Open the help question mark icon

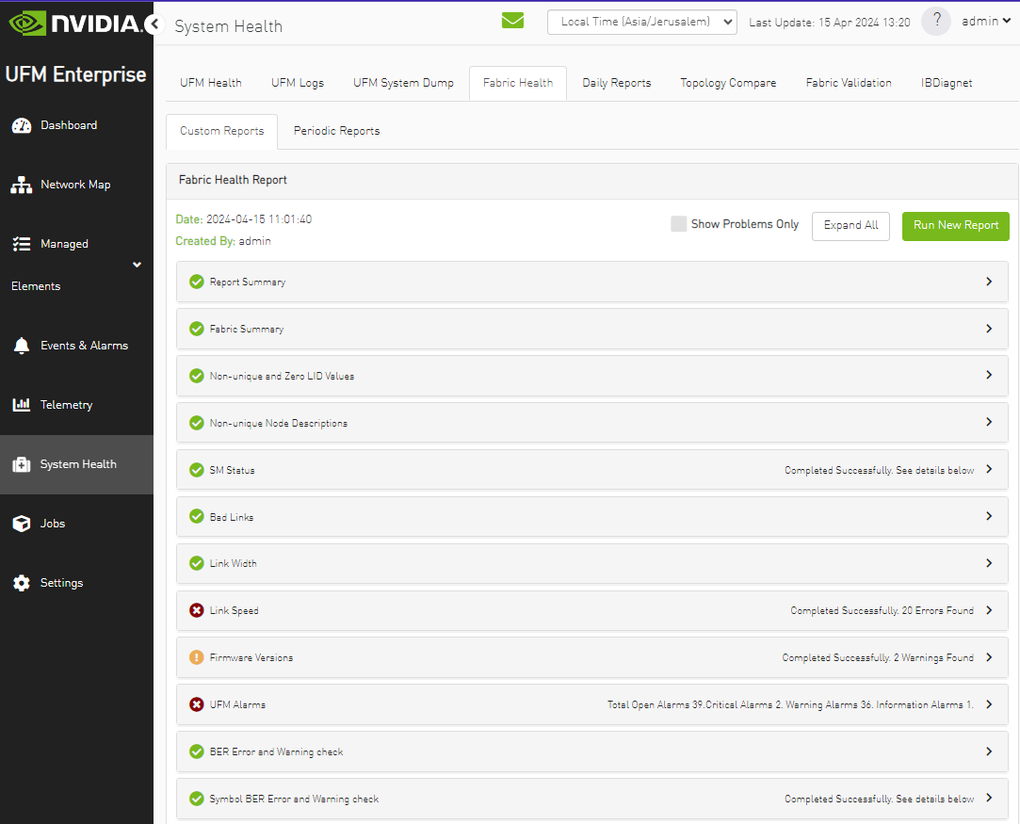point(935,22)
